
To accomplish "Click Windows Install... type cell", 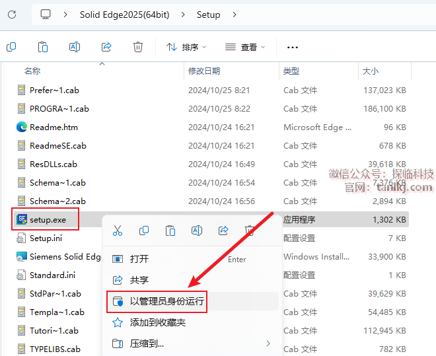I will [316, 256].
